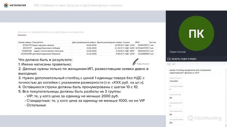227x127 pixels.
Task: Click requirement 4 about numbering с шагом 10
Action: [x=78, y=87]
